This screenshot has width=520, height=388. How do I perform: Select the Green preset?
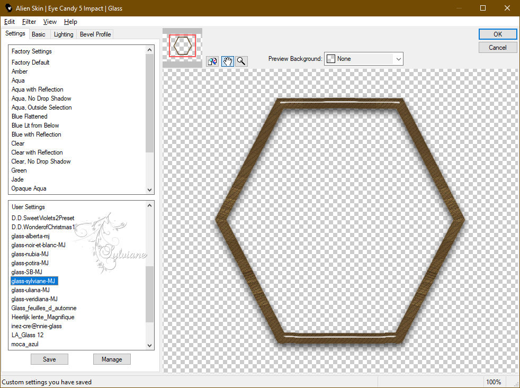coord(19,170)
